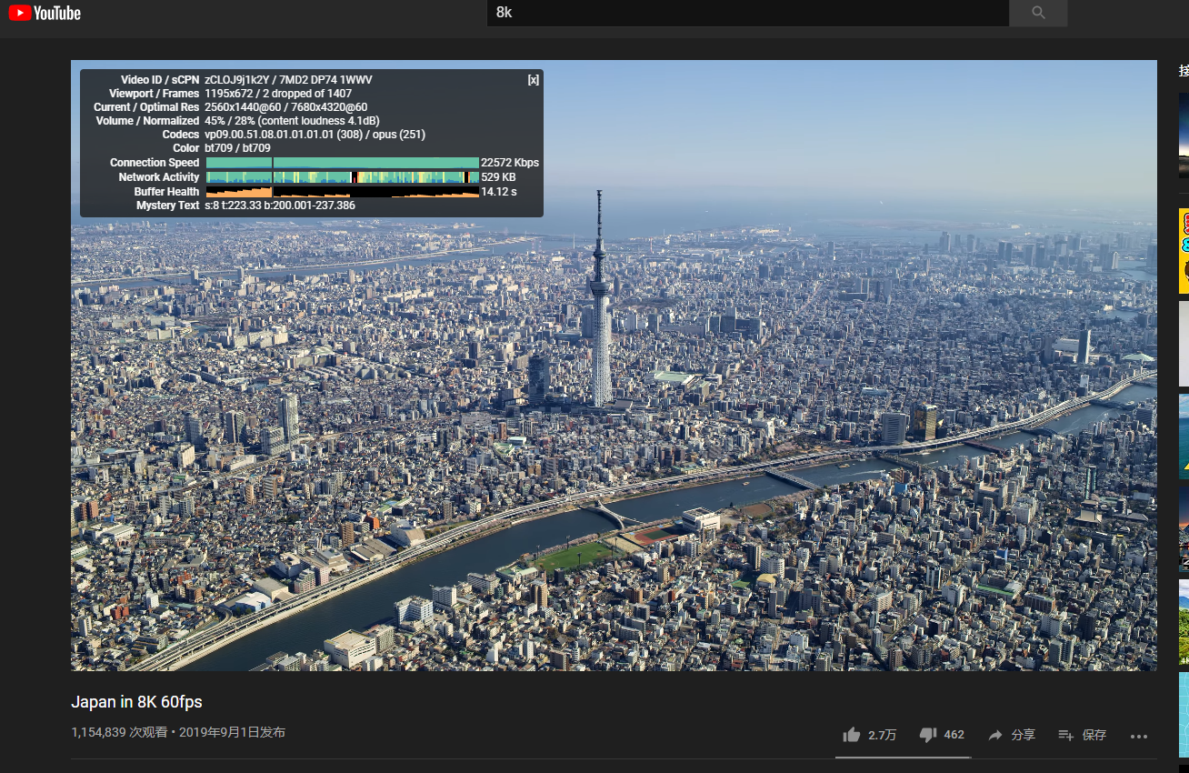
Task: Close the stats panel with [x]
Action: (x=534, y=80)
